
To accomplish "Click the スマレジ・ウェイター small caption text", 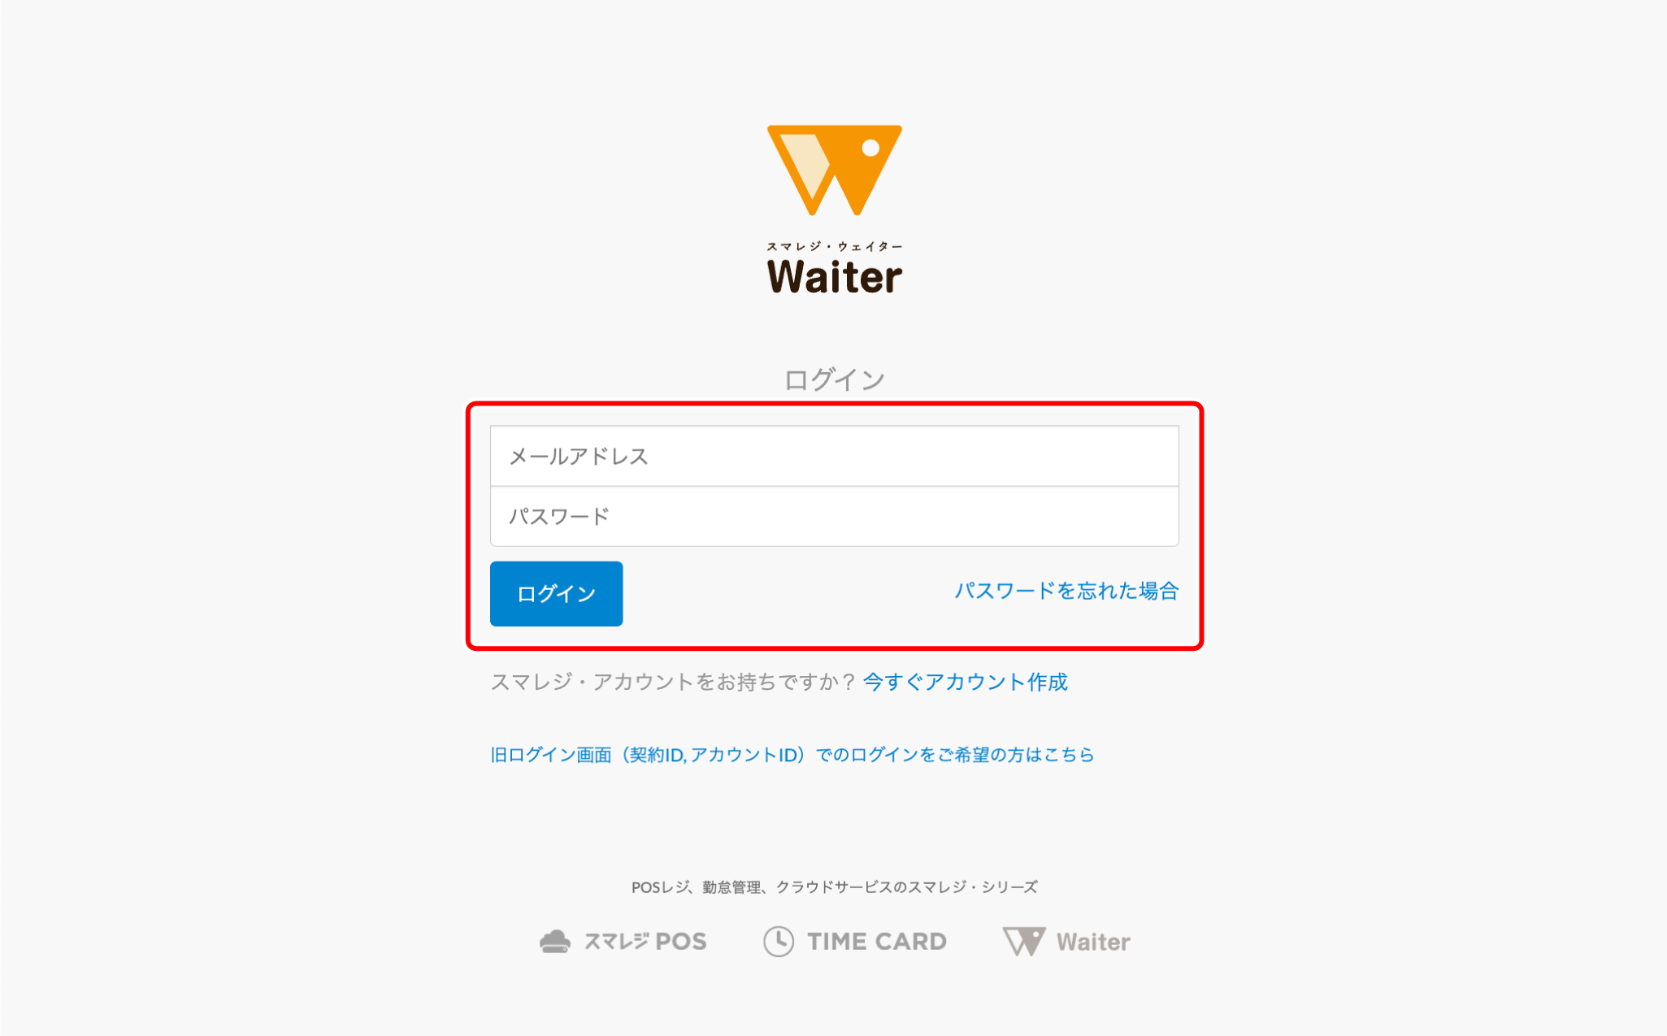I will 834,246.
